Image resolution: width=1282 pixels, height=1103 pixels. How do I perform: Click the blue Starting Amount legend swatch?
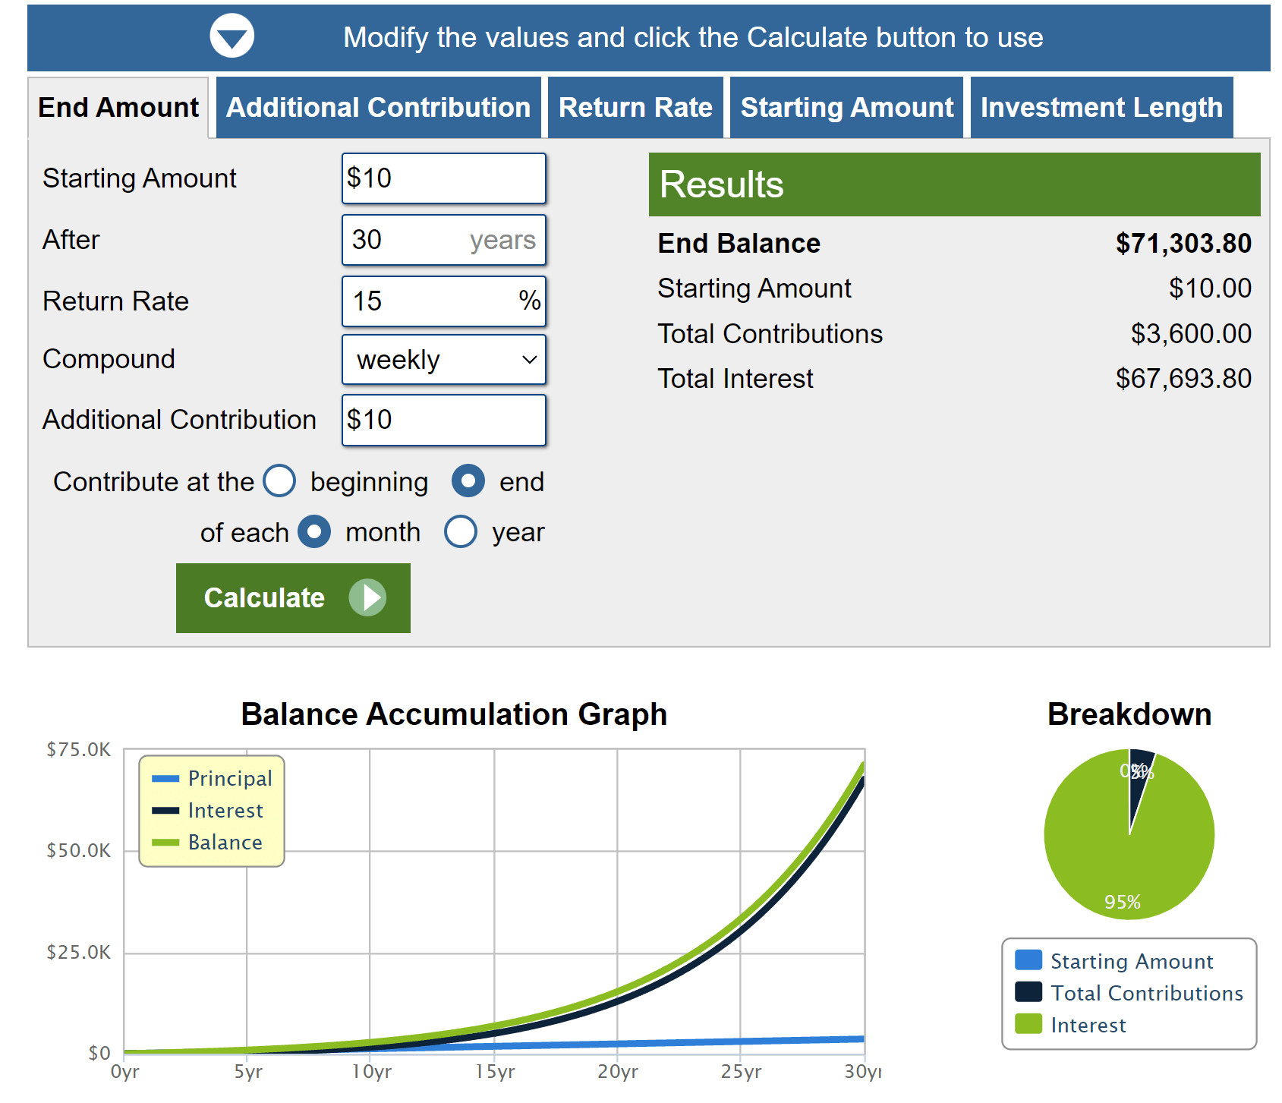point(1028,960)
